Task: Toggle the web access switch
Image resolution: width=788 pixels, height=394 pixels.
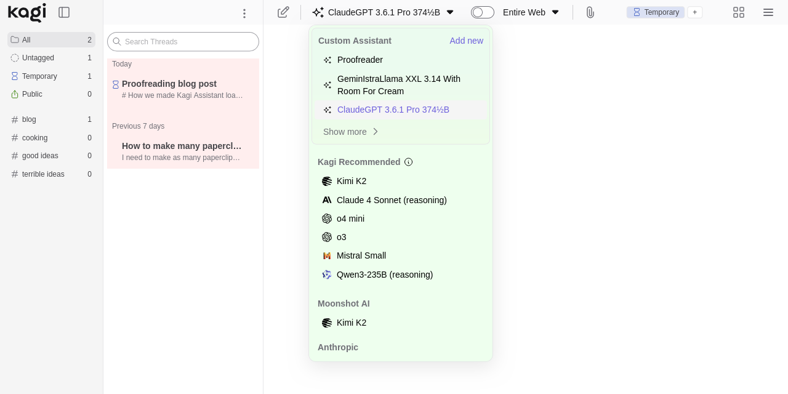Action: pyautogui.click(x=482, y=12)
